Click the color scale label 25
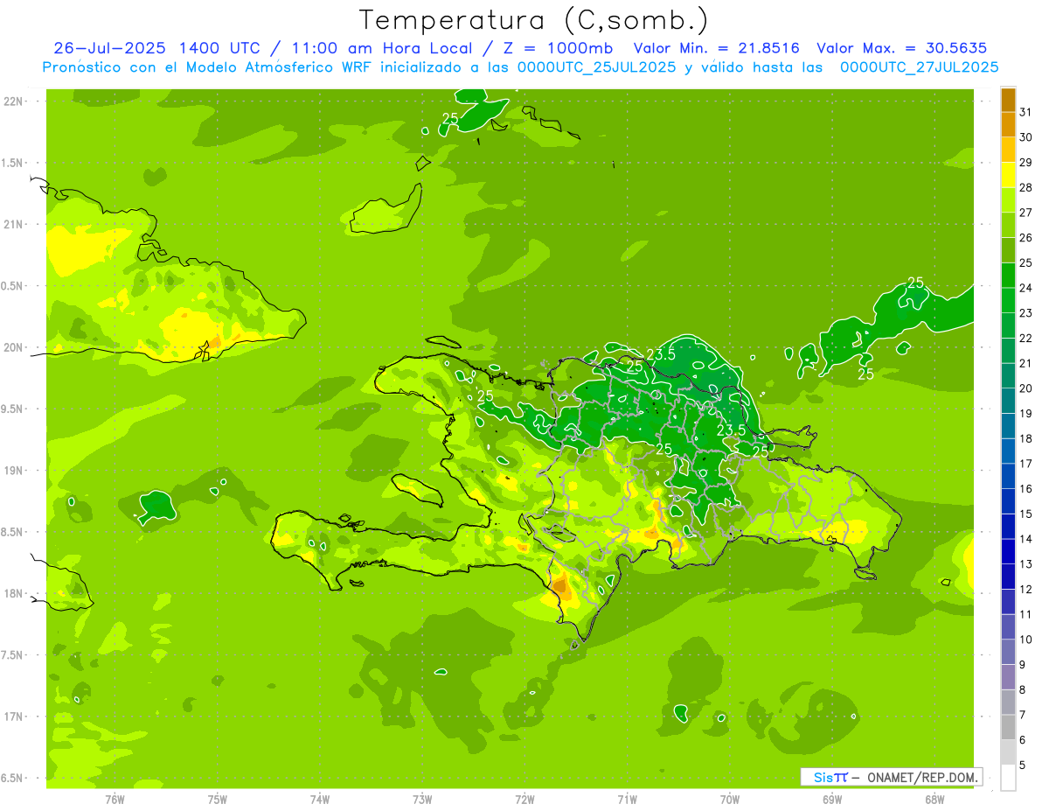This screenshot has width=1049, height=811. (1026, 262)
